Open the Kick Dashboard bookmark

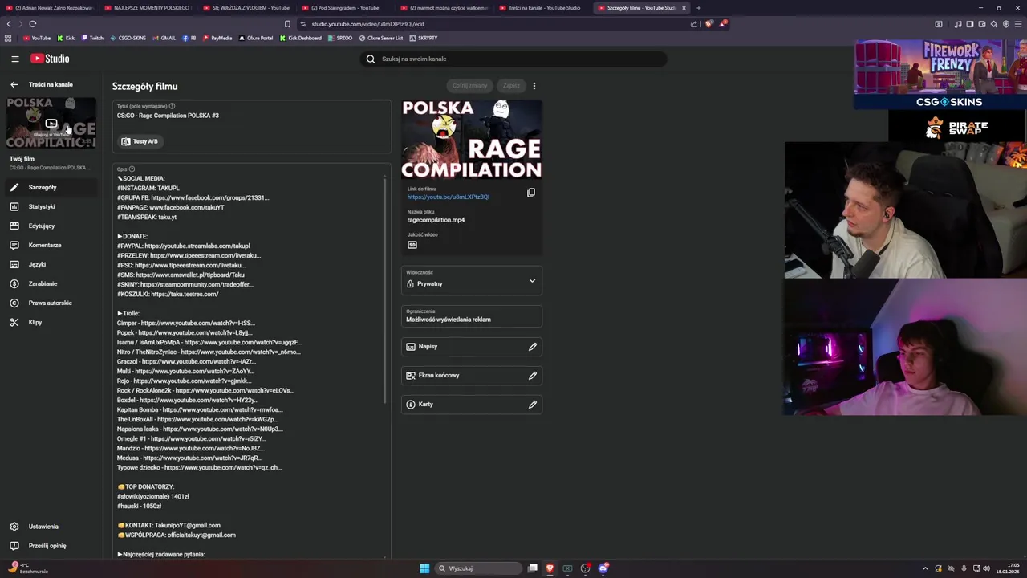coord(301,38)
